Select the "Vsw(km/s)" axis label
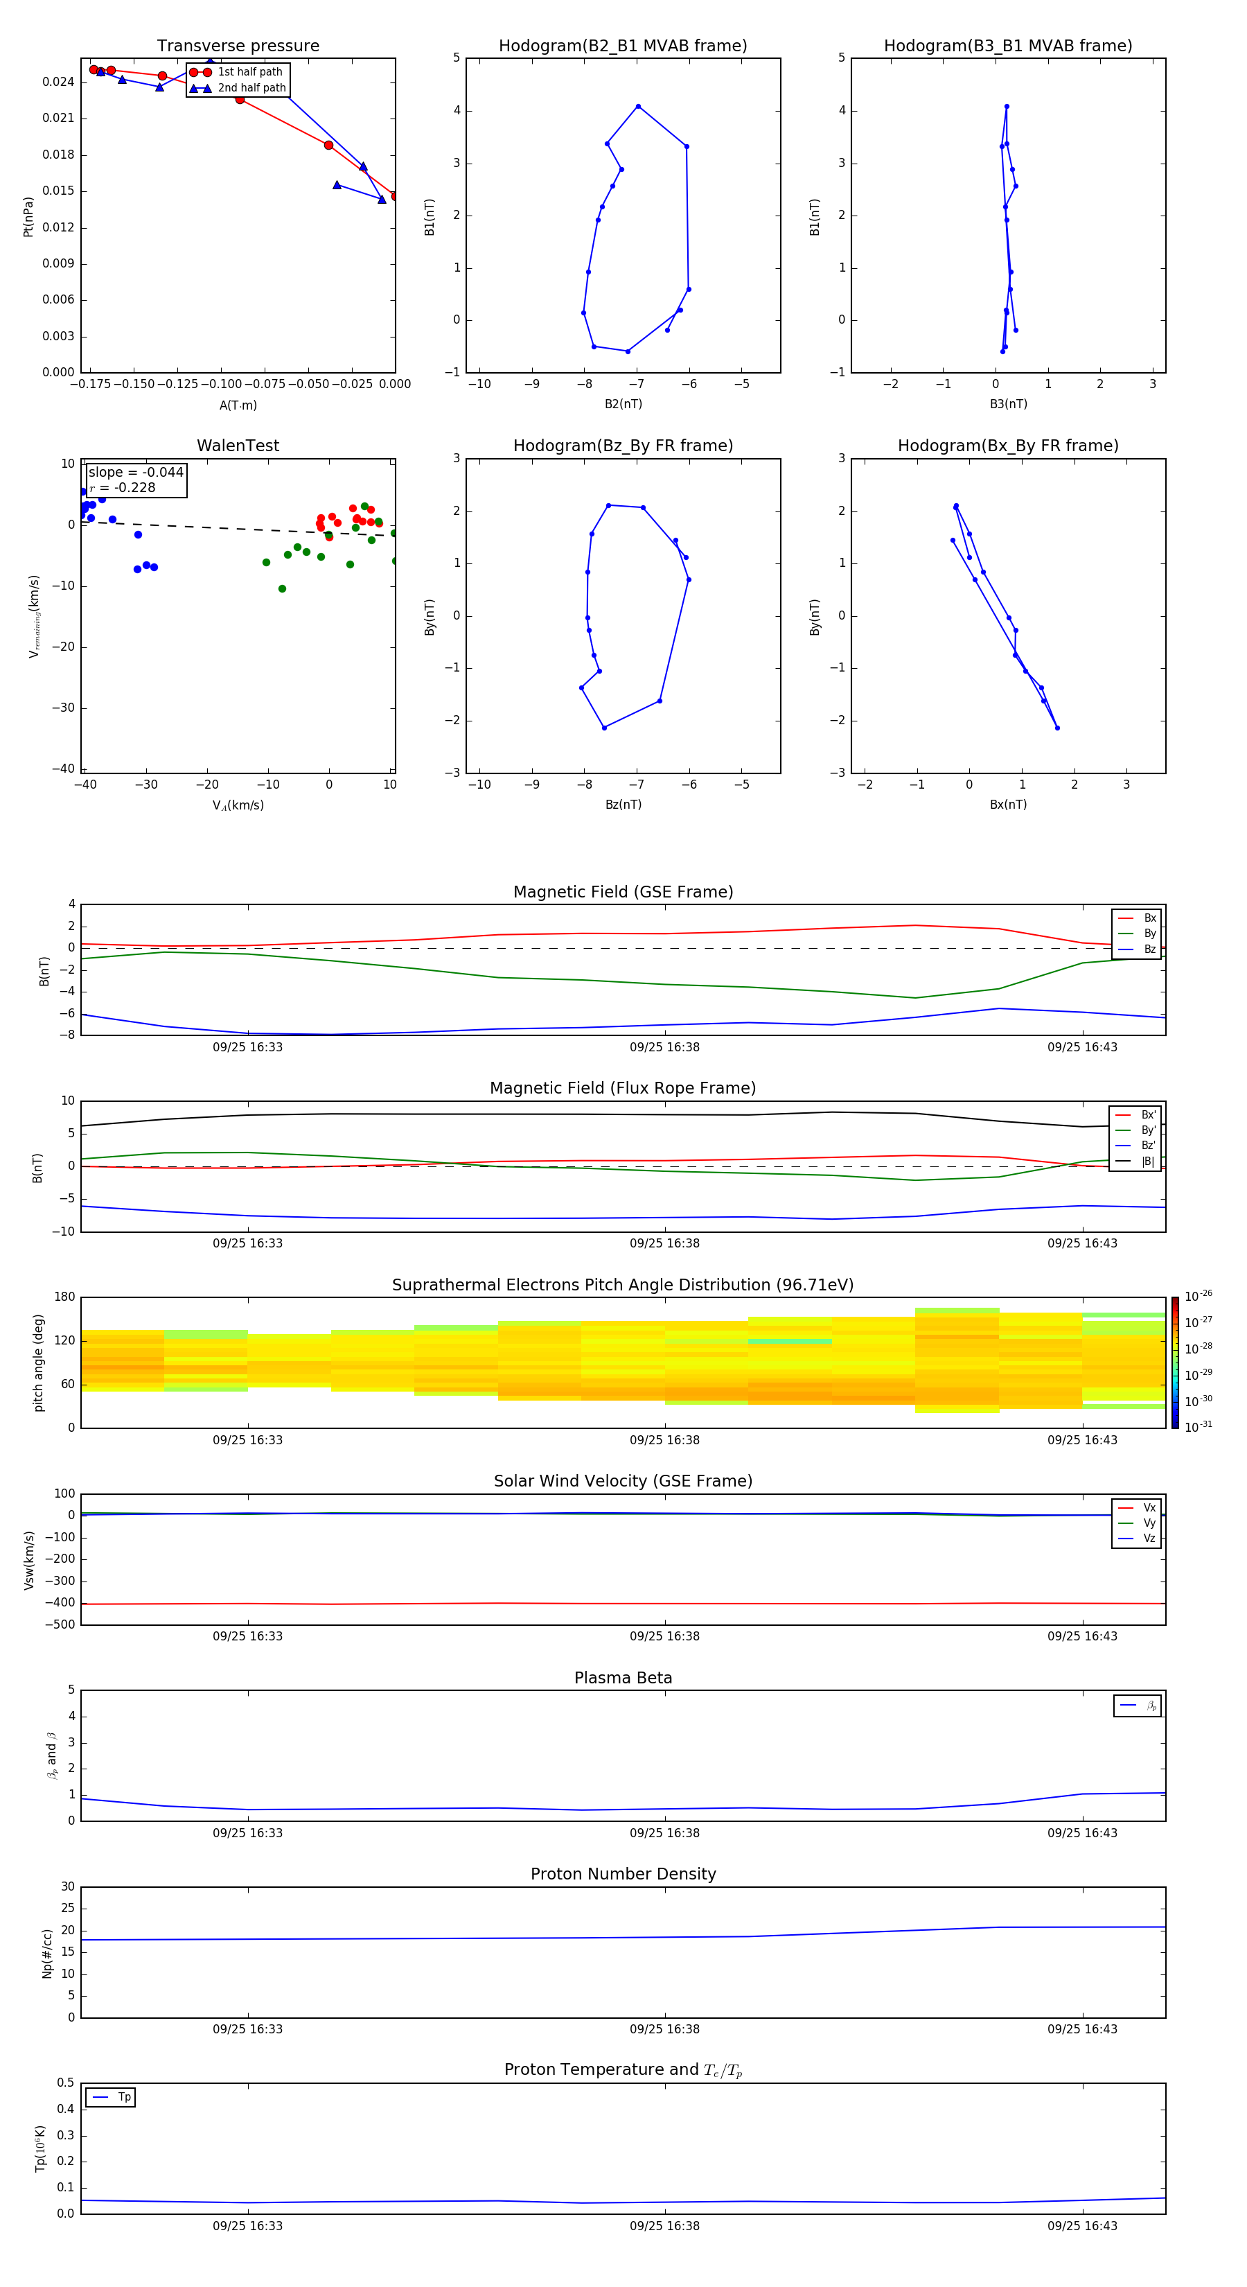Viewport: 1247px width, 2287px height. tap(28, 1560)
